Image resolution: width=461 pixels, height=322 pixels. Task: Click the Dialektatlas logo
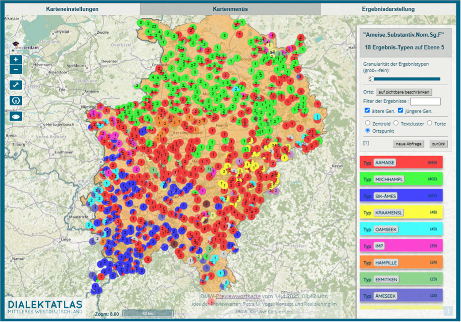point(45,307)
